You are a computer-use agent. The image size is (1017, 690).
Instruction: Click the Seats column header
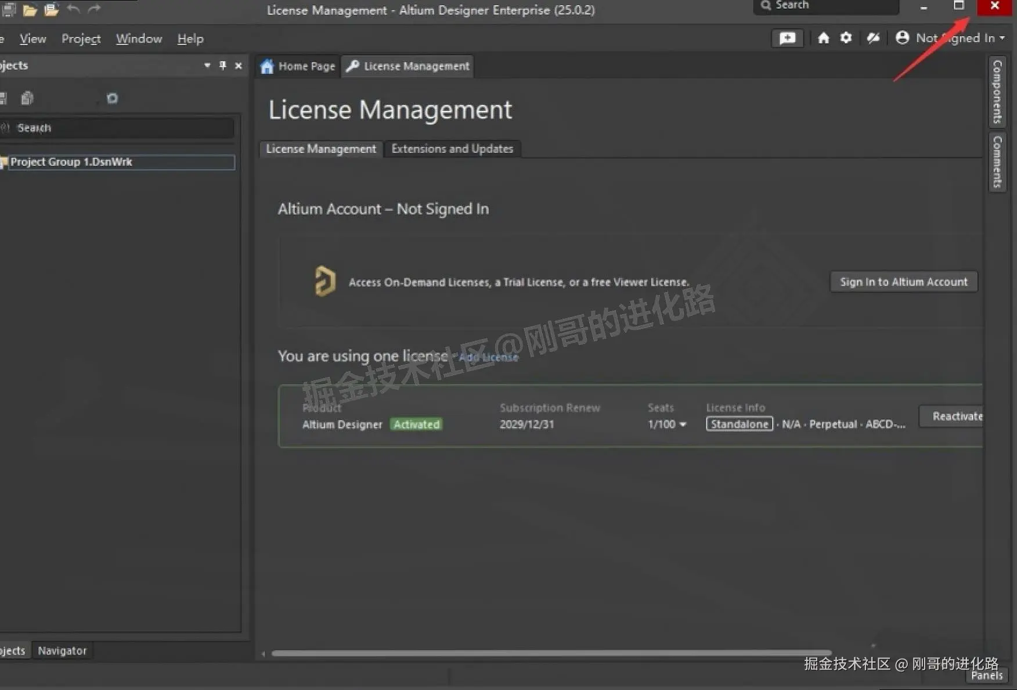tap(661, 408)
